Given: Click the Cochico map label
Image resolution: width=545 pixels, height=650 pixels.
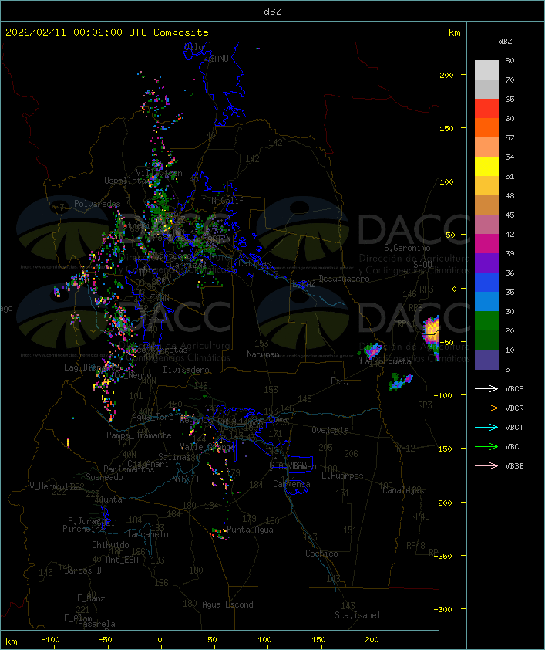Looking at the screenshot, I should tap(321, 554).
